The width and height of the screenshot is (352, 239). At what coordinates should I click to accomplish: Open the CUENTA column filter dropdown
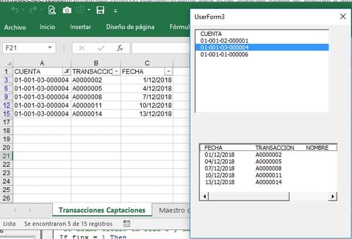(x=66, y=71)
